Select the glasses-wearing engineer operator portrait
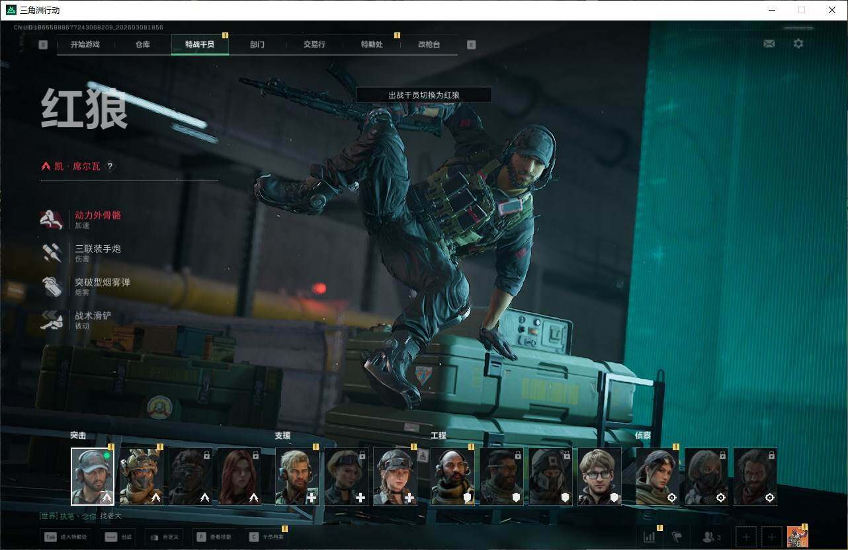 pos(599,477)
